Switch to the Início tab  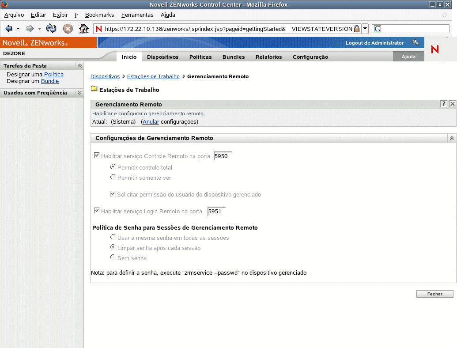[x=129, y=57]
